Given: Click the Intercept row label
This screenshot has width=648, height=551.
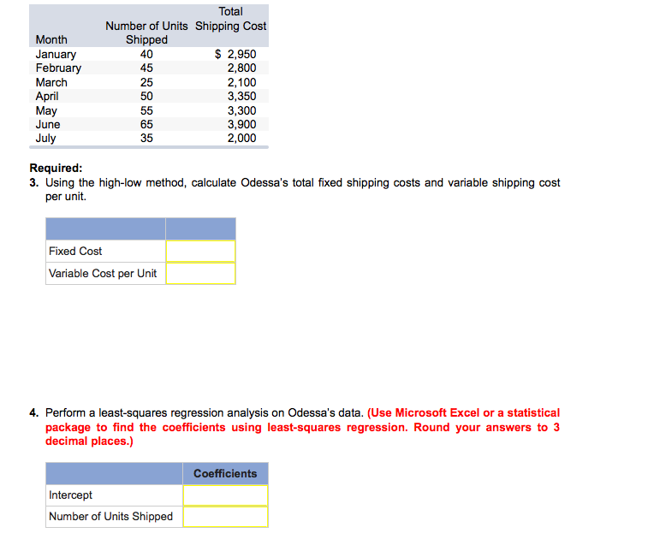Looking at the screenshot, I should (x=70, y=495).
